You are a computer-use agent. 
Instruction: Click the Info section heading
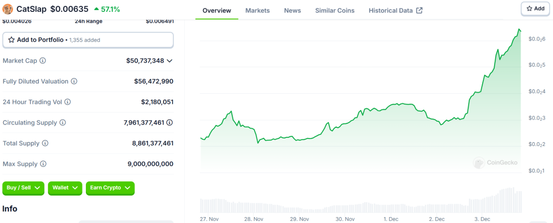pos(10,208)
